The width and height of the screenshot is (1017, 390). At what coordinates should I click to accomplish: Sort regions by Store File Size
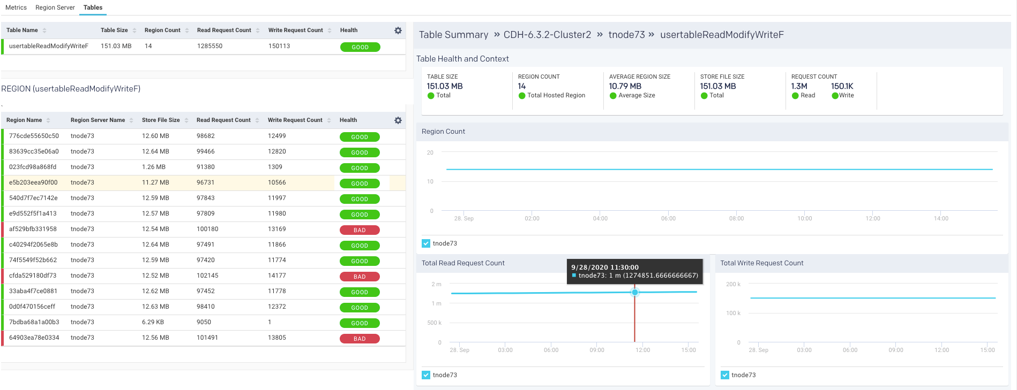pos(186,120)
